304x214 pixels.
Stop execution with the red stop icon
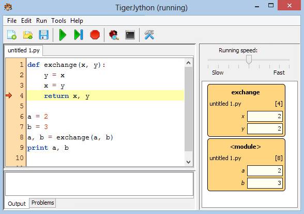coord(95,35)
